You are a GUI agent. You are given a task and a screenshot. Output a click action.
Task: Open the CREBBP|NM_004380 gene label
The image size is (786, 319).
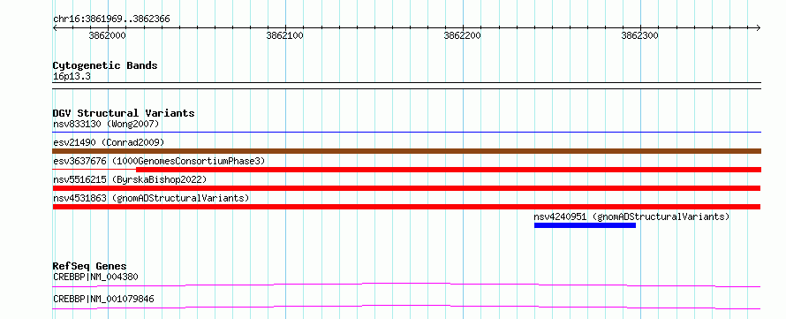tap(95, 277)
